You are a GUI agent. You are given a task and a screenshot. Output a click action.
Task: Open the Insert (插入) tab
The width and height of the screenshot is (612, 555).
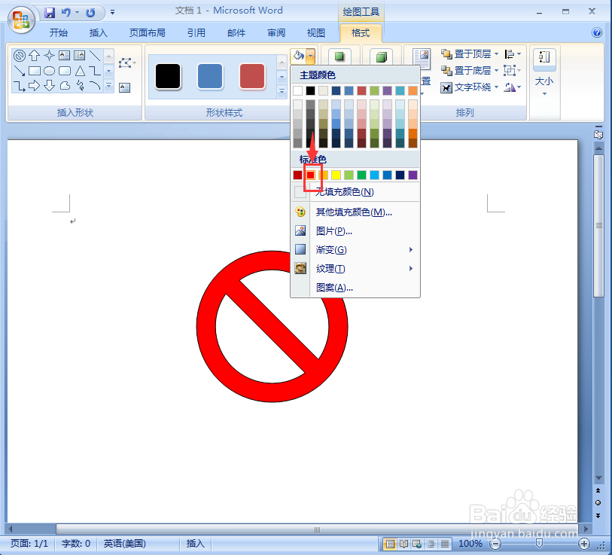99,33
